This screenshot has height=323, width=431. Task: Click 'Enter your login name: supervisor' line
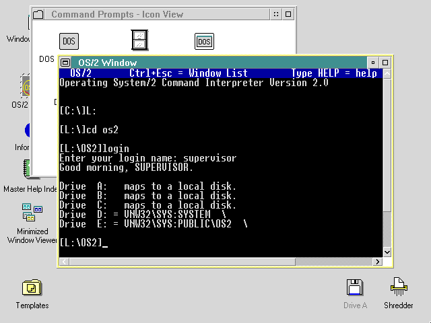148,158
